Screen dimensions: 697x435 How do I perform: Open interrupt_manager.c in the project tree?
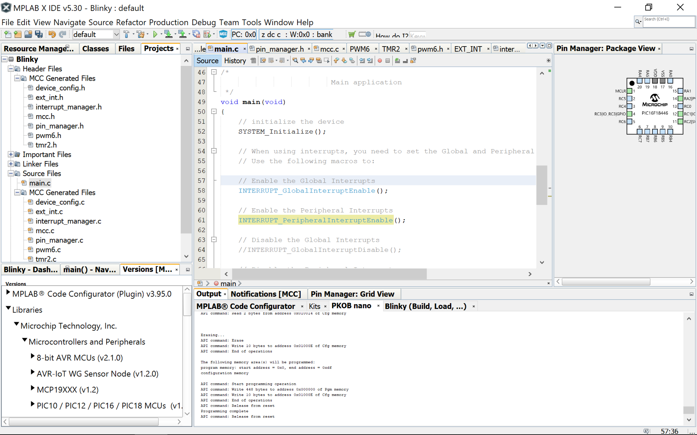point(68,221)
